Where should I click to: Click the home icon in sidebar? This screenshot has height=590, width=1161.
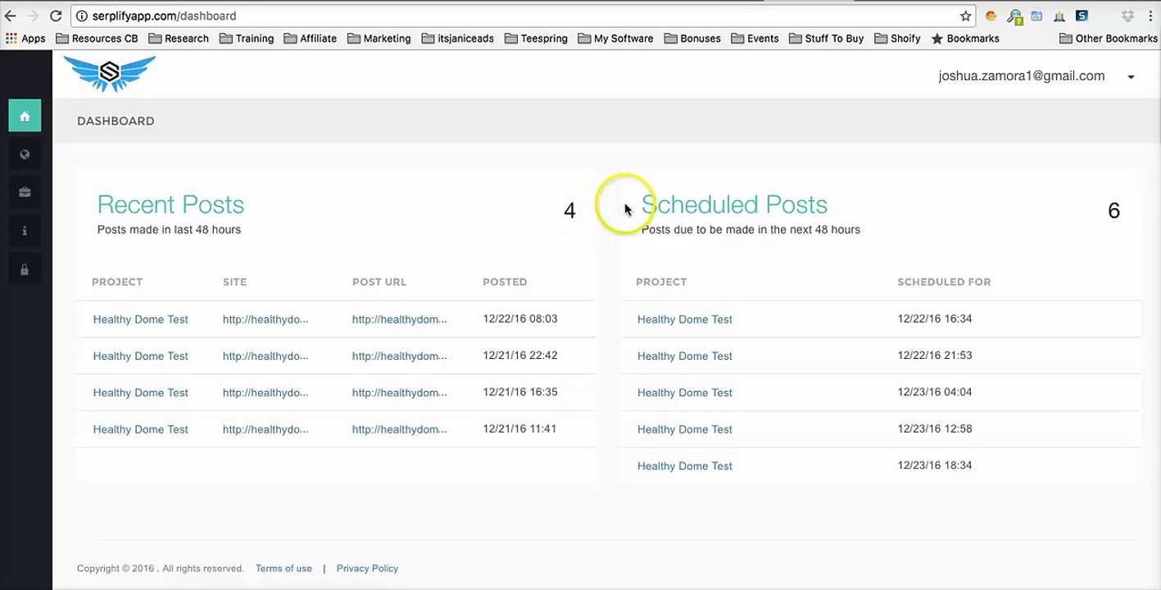[25, 116]
